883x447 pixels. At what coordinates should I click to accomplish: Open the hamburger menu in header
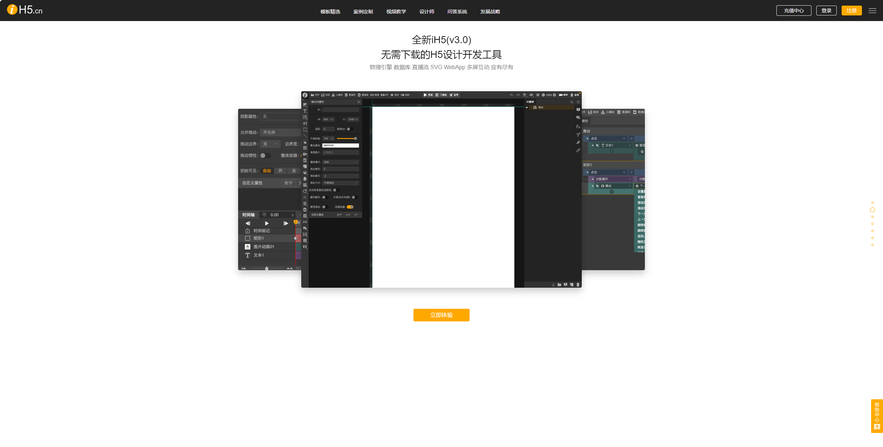point(872,11)
